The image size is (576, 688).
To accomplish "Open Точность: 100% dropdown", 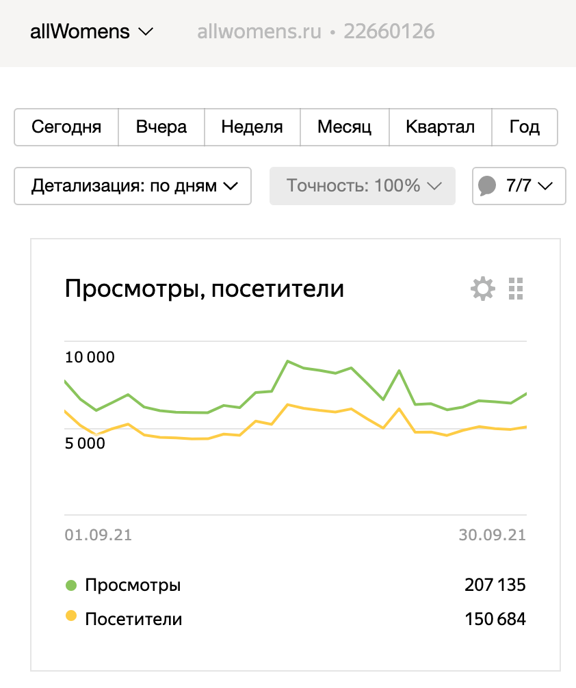I will click(363, 186).
